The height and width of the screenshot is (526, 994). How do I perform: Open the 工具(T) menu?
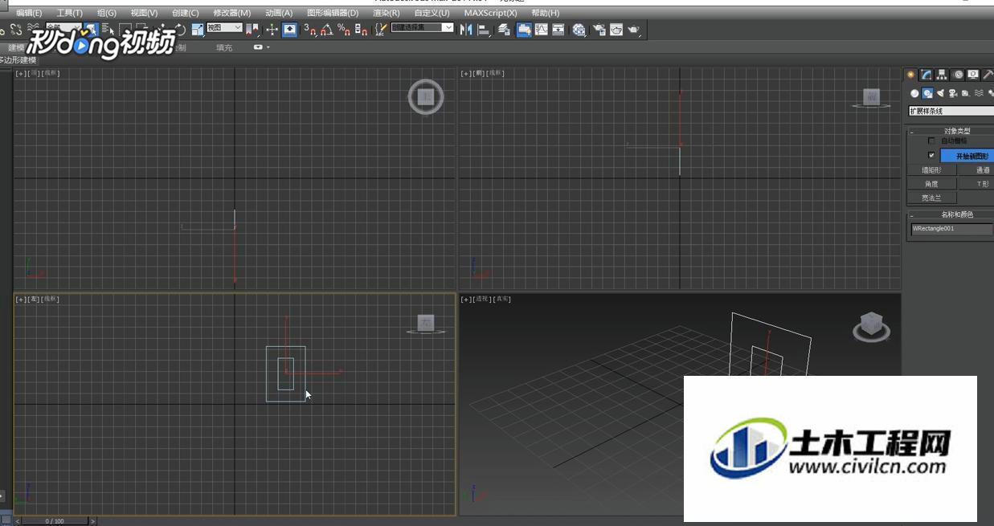click(70, 13)
